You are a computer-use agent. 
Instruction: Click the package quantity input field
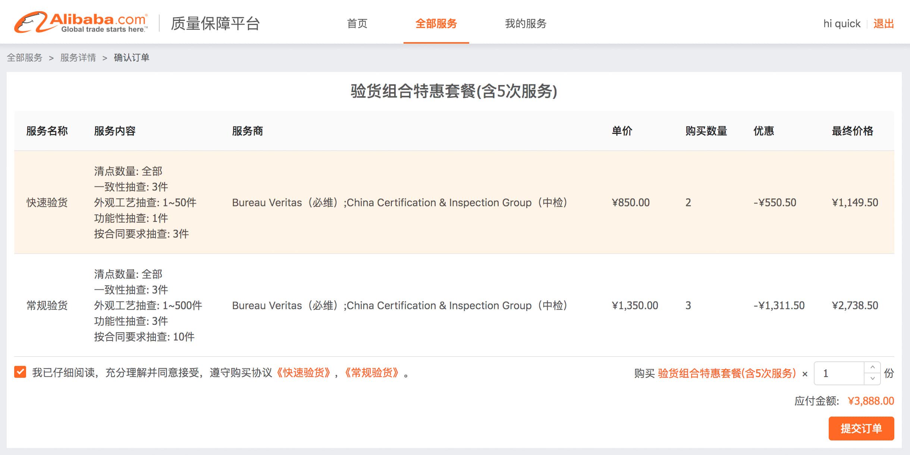coord(839,373)
